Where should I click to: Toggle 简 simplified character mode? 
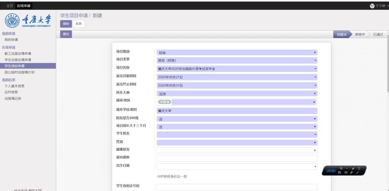[x=341, y=172]
